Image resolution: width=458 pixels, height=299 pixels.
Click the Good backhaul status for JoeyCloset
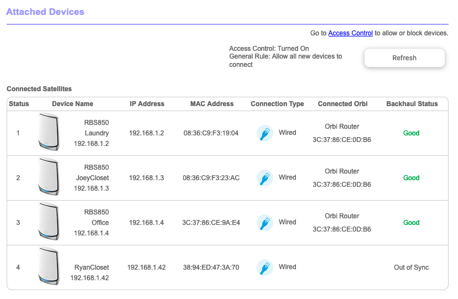pos(411,178)
